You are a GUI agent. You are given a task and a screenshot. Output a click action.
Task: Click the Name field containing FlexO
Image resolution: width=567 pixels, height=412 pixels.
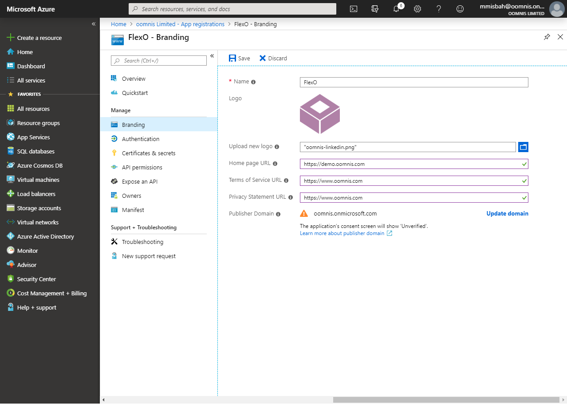[x=414, y=82]
